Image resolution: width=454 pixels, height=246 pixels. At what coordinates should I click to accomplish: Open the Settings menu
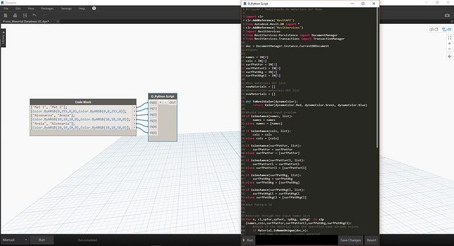point(66,9)
